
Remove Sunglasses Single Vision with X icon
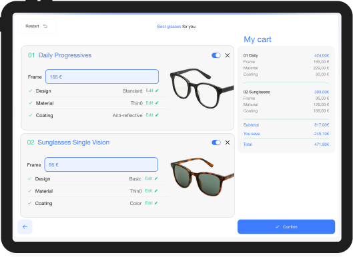[x=228, y=142]
